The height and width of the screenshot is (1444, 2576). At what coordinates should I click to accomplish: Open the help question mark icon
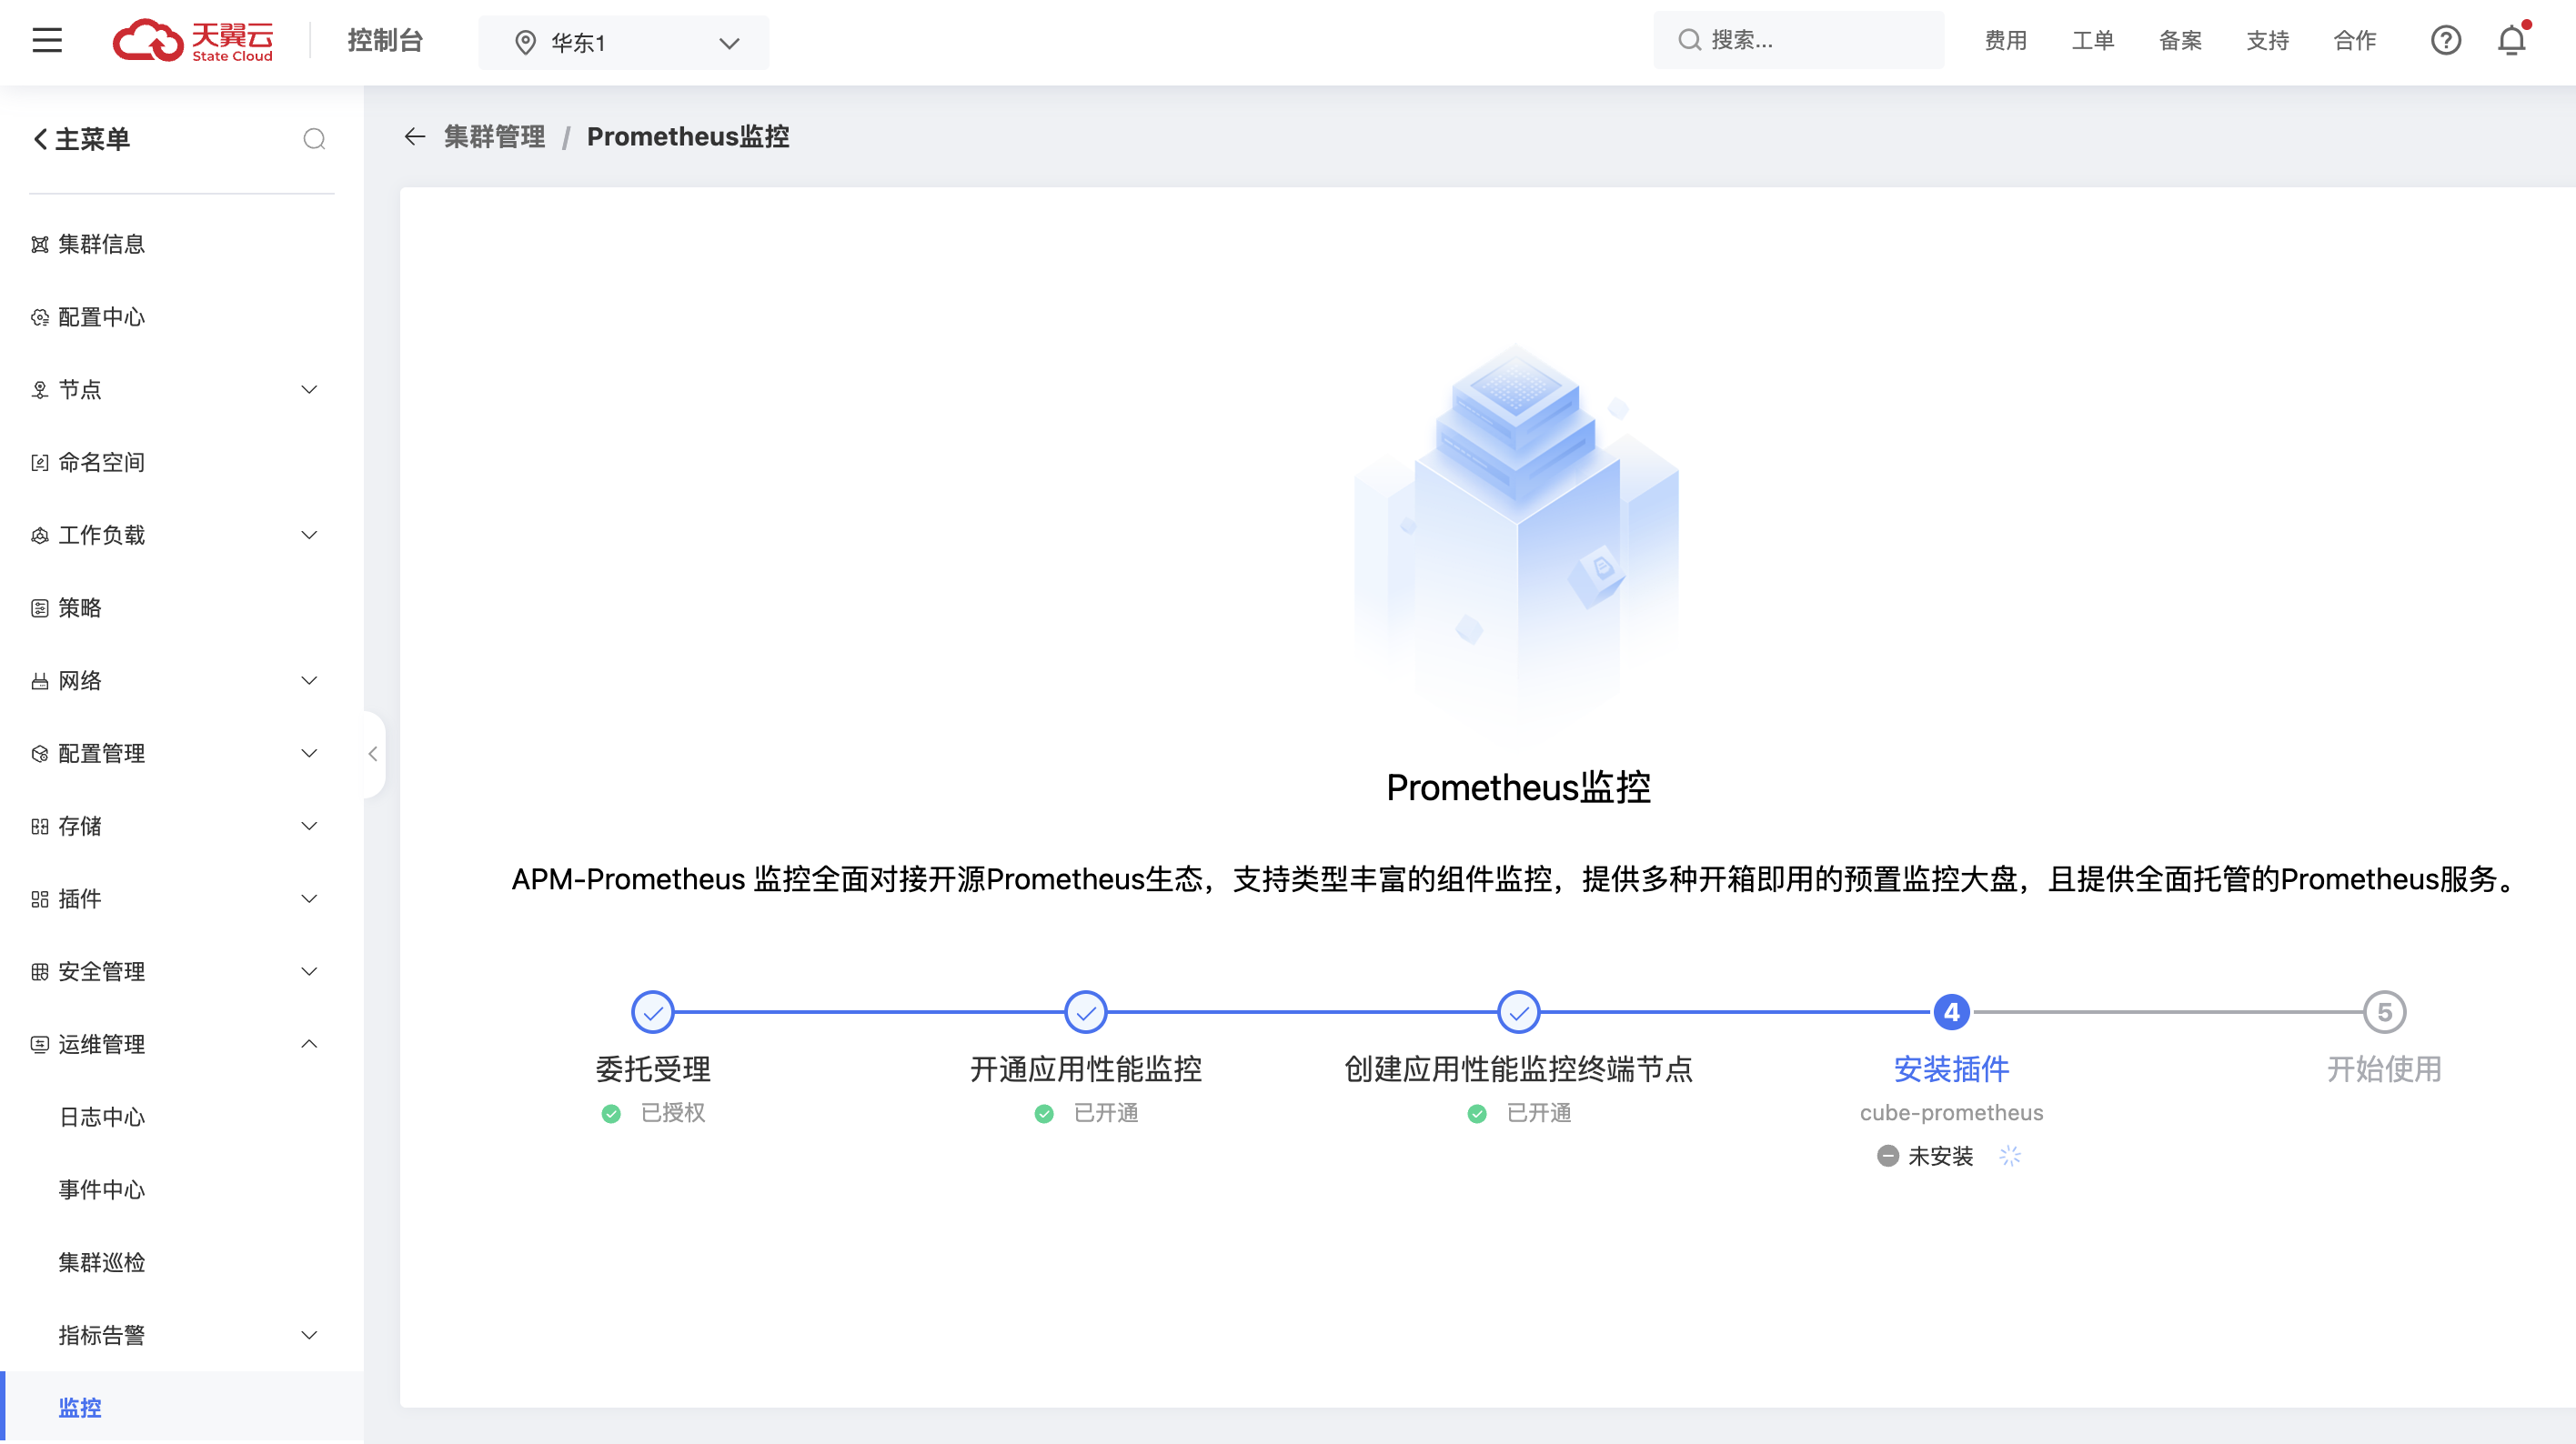point(2445,41)
